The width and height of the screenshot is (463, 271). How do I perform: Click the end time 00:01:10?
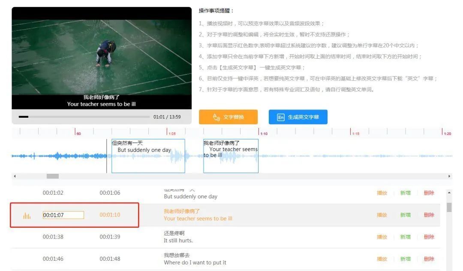[x=110, y=215]
